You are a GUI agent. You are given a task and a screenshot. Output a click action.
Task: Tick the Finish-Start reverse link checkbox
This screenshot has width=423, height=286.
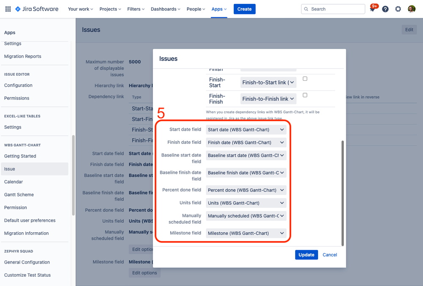305,79
